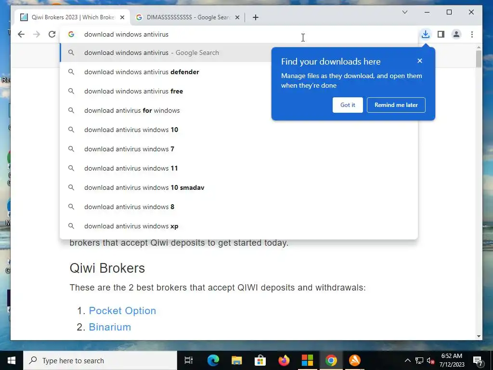Click the Google icon in the address bar
Viewport: 493px width, 370px height.
(x=71, y=34)
